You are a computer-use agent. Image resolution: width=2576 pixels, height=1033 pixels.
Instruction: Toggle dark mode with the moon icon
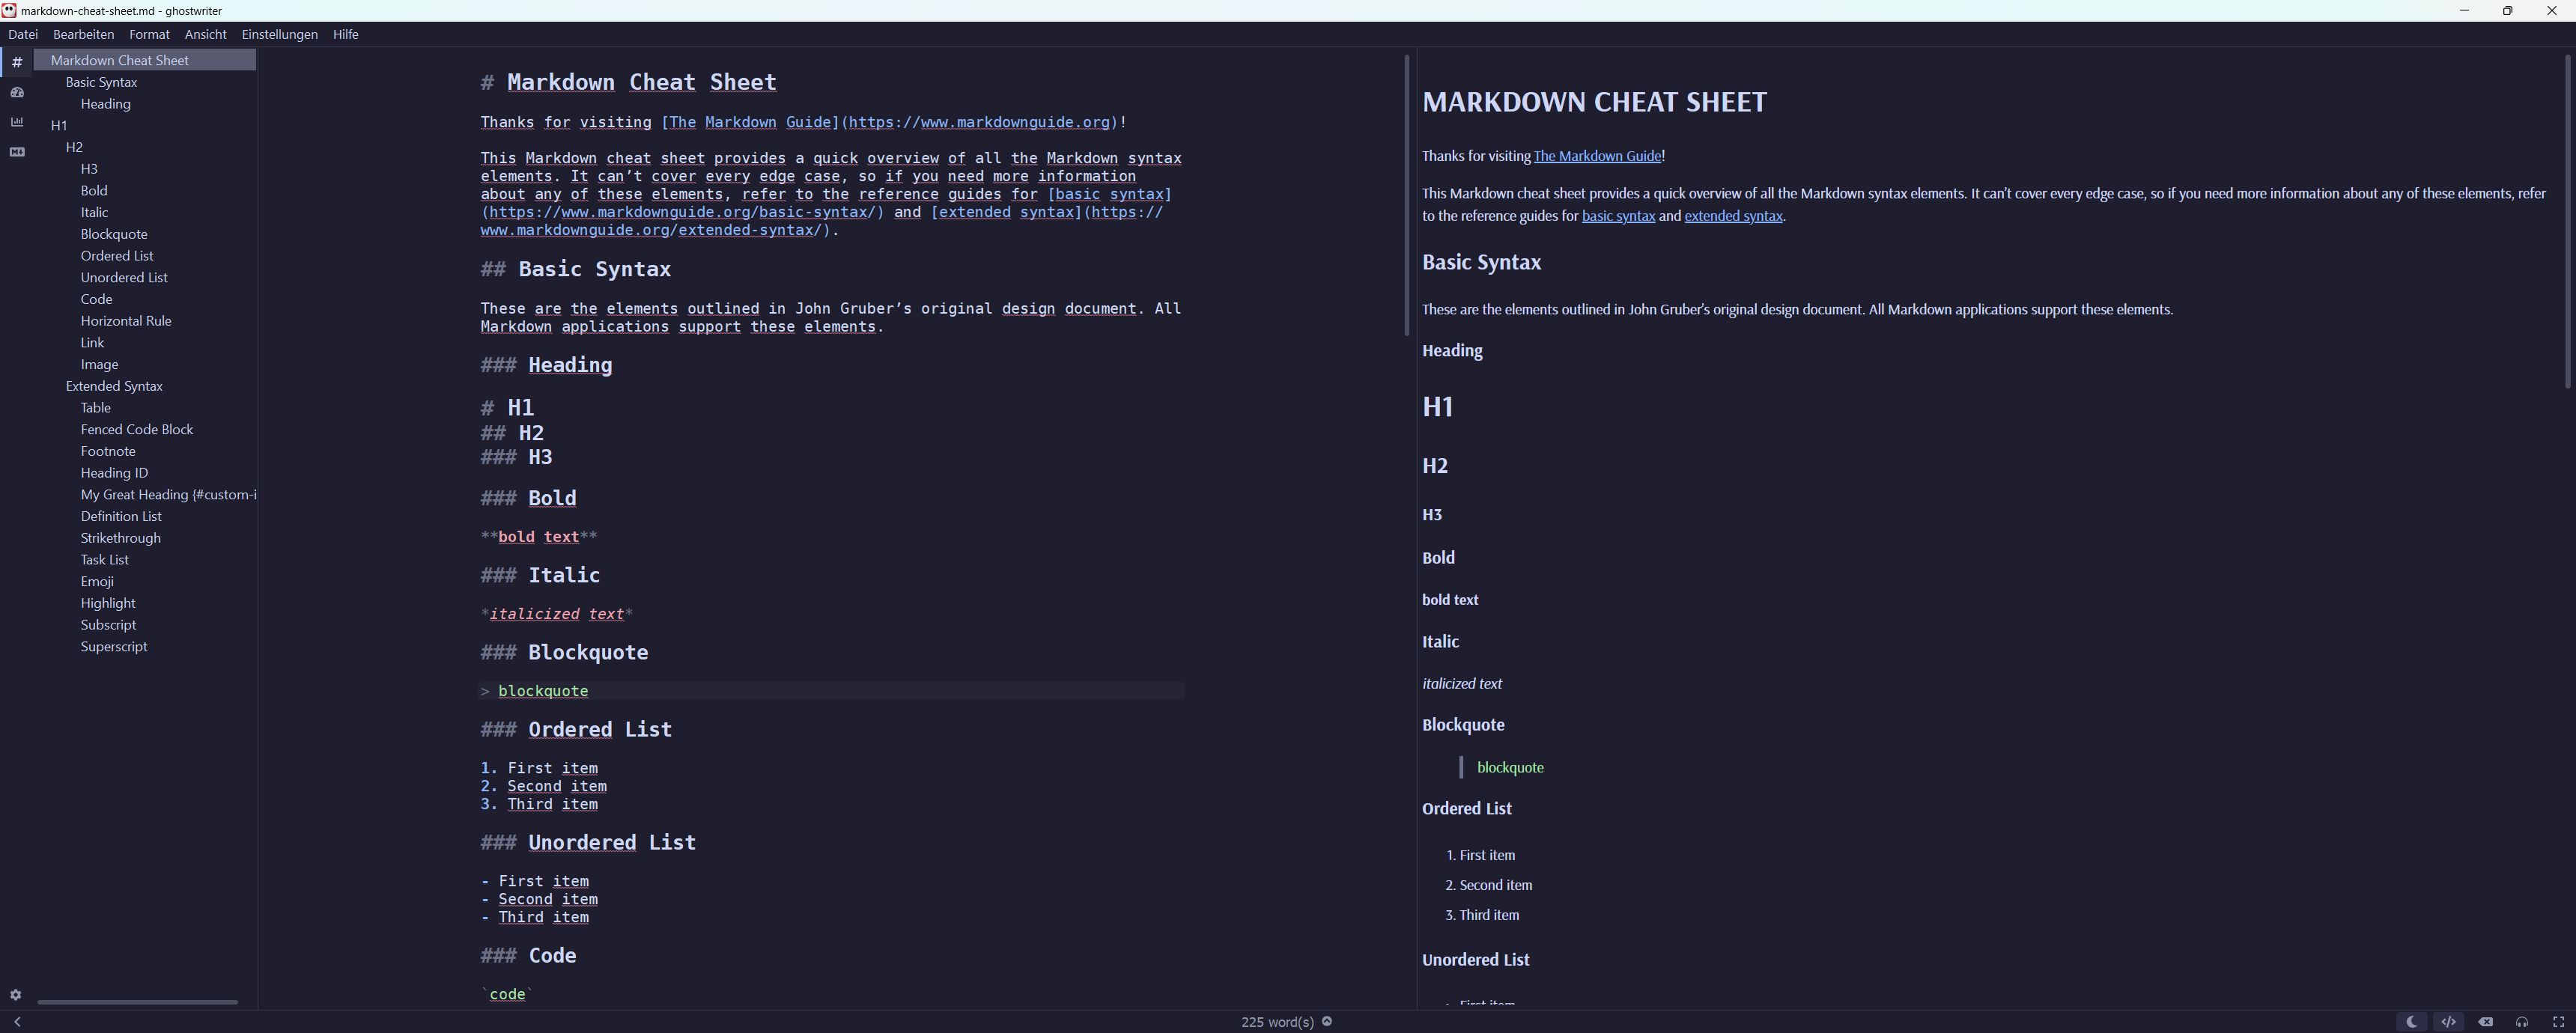pos(2413,1021)
